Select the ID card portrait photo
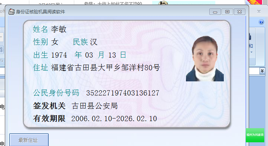 click(x=205, y=59)
